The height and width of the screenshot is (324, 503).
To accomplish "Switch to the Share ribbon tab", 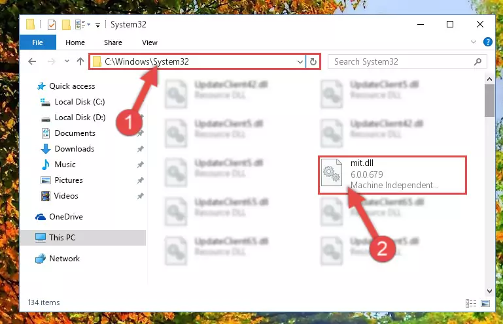I will pyautogui.click(x=113, y=42).
